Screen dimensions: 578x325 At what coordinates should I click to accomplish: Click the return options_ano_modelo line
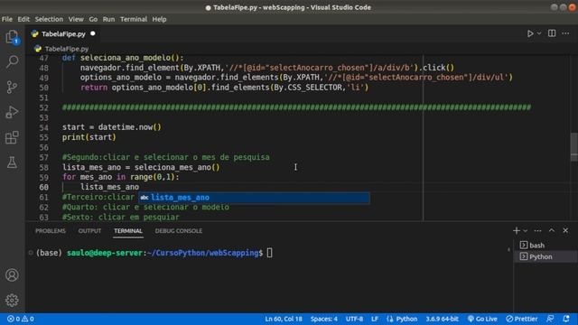point(225,88)
